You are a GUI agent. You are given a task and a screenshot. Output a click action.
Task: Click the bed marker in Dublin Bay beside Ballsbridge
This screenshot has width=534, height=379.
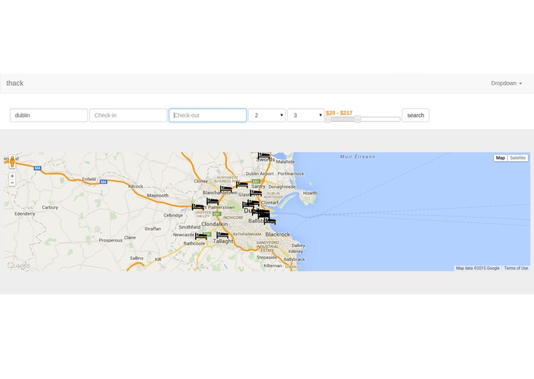(x=270, y=221)
